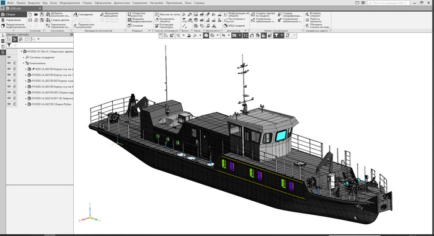Image resolution: width=434 pixels, height=236 pixels.
Task: Switch to Твердотельное моделирование toolset
Action: (14, 26)
